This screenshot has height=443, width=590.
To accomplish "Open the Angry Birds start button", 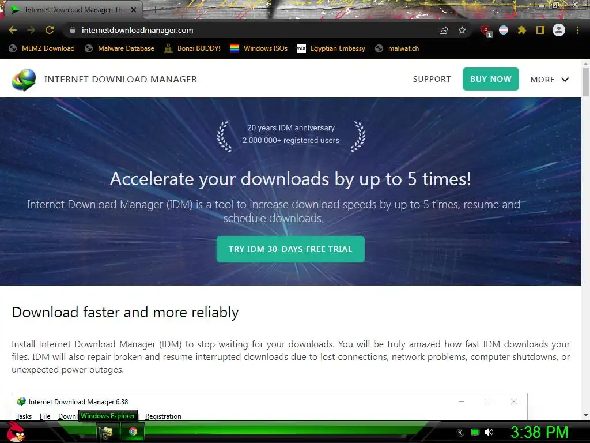I will click(15, 431).
